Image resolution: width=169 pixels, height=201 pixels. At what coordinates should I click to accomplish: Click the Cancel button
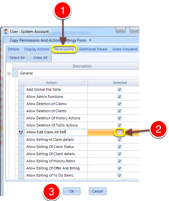click(x=98, y=191)
